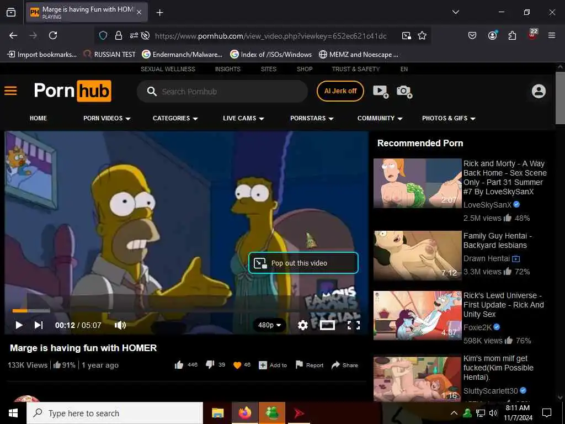565x424 pixels.
Task: Open the orange site hamburger menu
Action: [10, 91]
